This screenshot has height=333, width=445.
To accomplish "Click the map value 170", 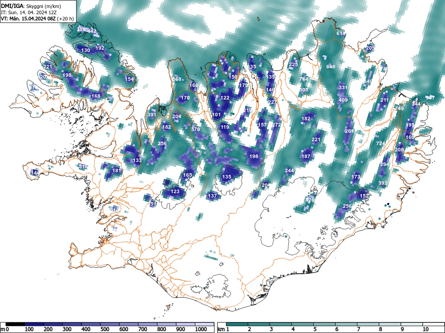I will tap(185, 98).
